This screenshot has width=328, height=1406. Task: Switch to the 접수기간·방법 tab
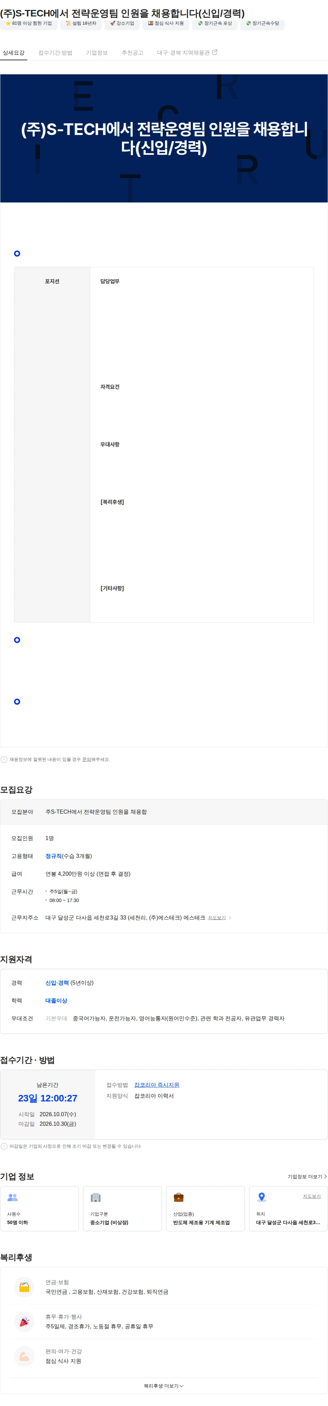[x=55, y=53]
